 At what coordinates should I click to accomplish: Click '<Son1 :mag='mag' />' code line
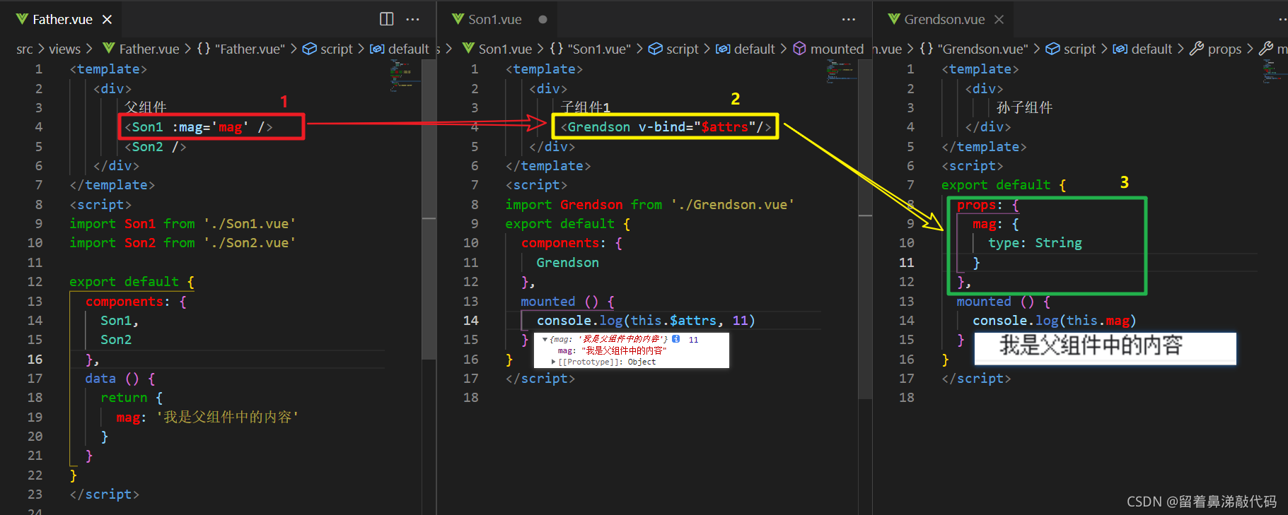198,127
